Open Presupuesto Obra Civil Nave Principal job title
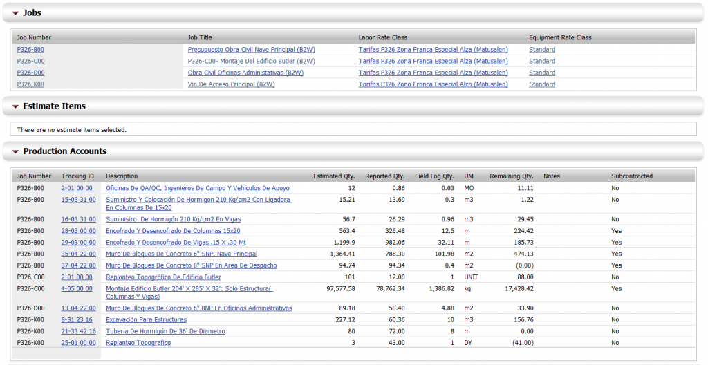 coord(251,50)
